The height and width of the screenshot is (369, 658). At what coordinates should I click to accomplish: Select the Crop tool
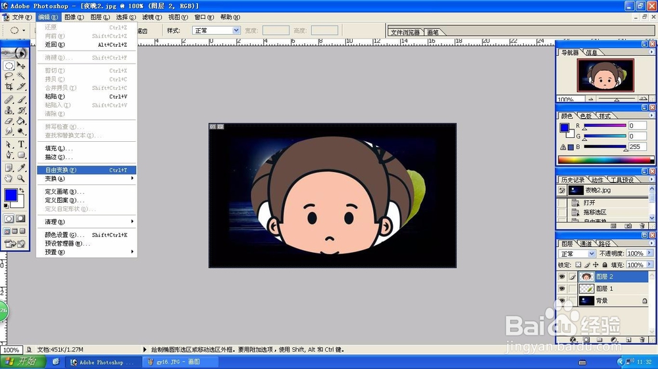pos(9,87)
